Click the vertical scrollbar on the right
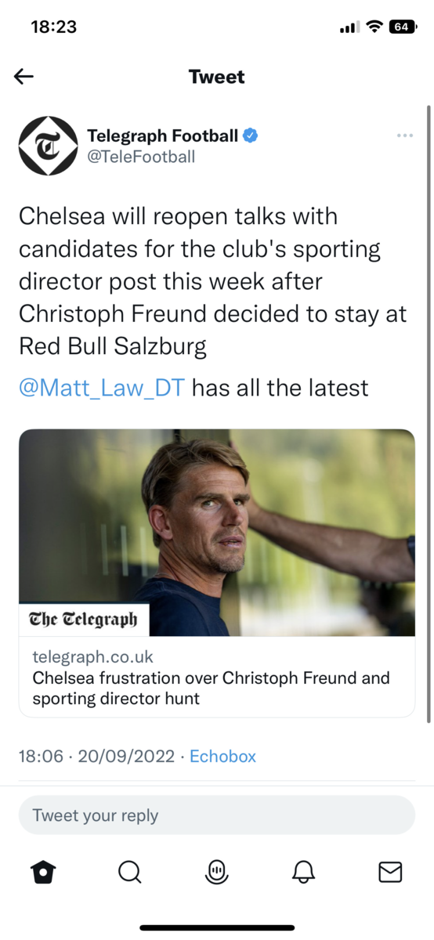This screenshot has height=940, width=434. 428,414
